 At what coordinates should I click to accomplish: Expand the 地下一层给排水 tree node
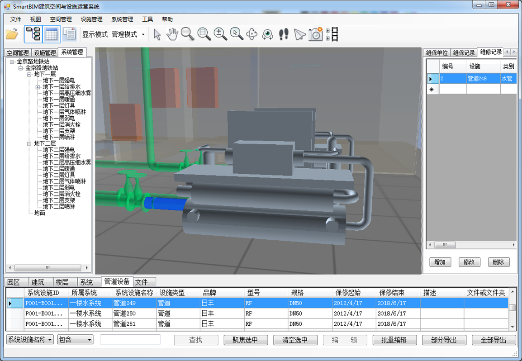[x=38, y=87]
